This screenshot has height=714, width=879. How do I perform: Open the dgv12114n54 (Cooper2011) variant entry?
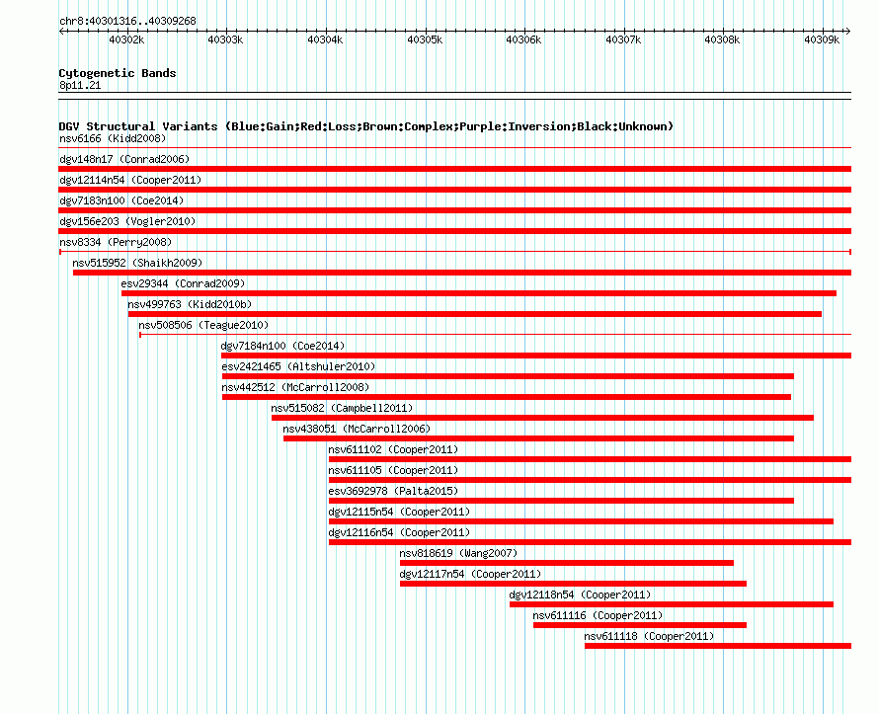click(130, 180)
